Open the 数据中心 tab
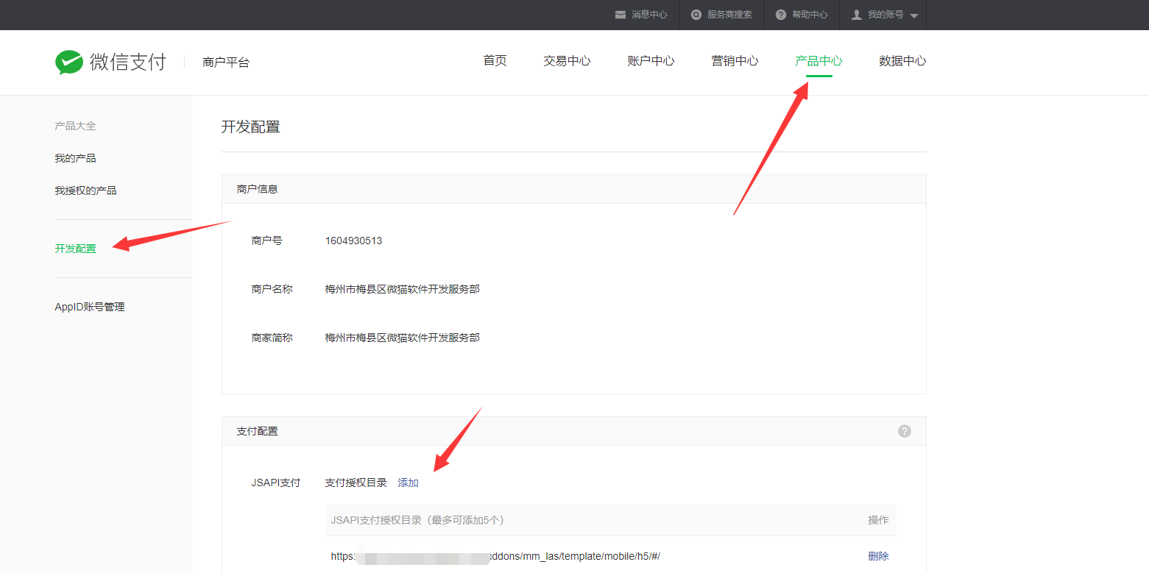The width and height of the screenshot is (1149, 573). tap(902, 61)
